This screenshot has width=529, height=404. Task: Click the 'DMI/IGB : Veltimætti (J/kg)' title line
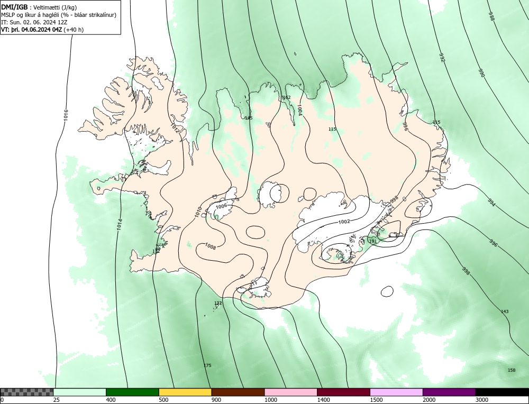click(x=39, y=7)
